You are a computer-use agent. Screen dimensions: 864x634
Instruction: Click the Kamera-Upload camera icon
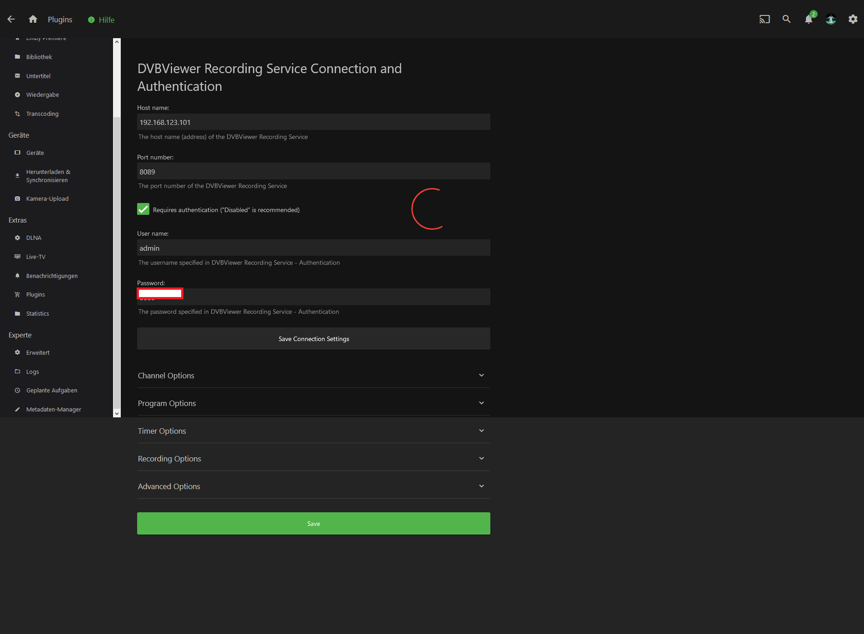[x=17, y=198]
